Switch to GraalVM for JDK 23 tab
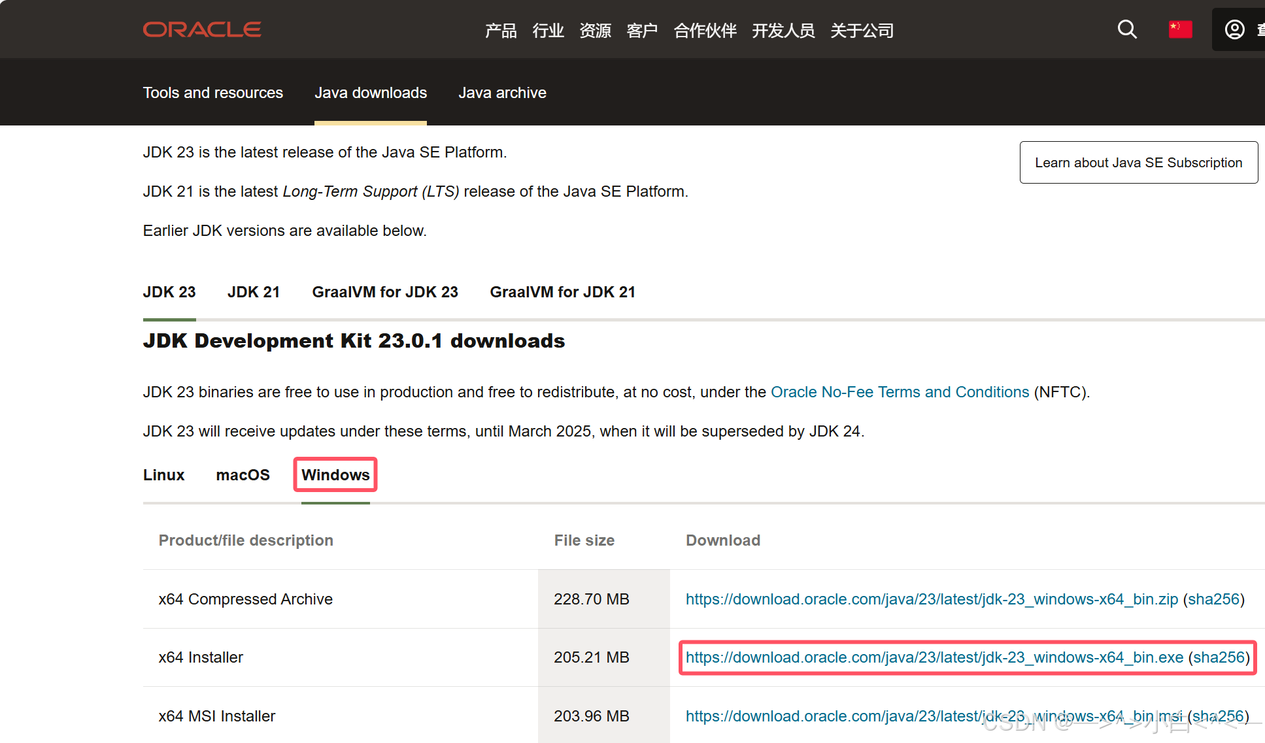This screenshot has height=743, width=1265. tap(385, 292)
